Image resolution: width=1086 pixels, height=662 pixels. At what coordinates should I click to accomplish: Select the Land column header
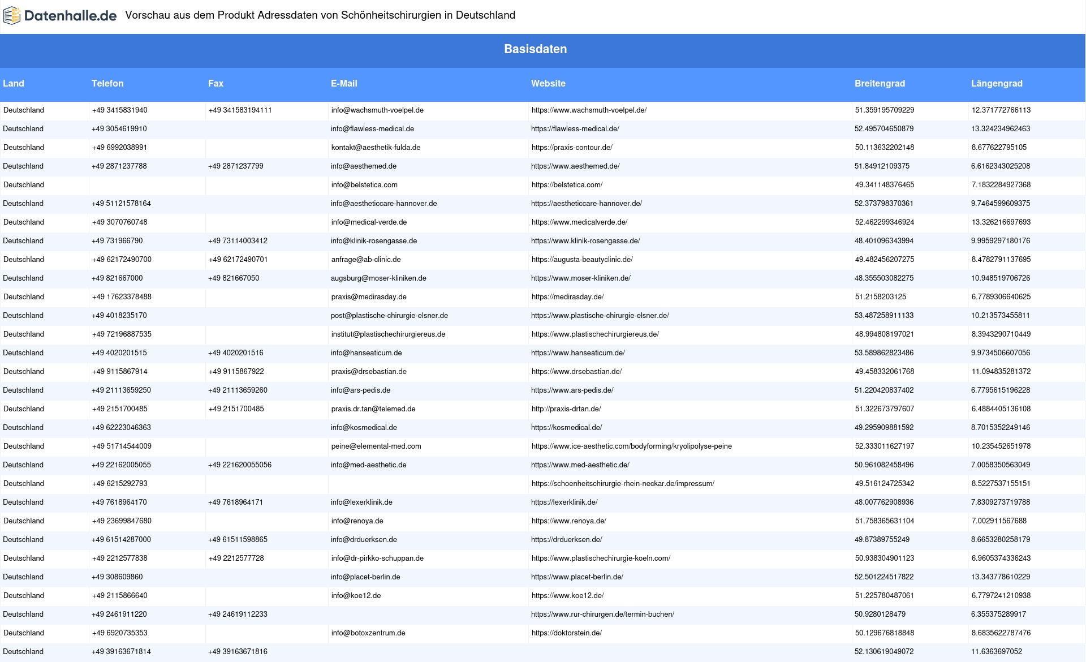tap(14, 83)
